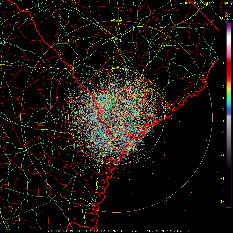Viewport: 233px width, 233px height.
Task: Click the 0 value on the color scale
Action: click(x=223, y=110)
